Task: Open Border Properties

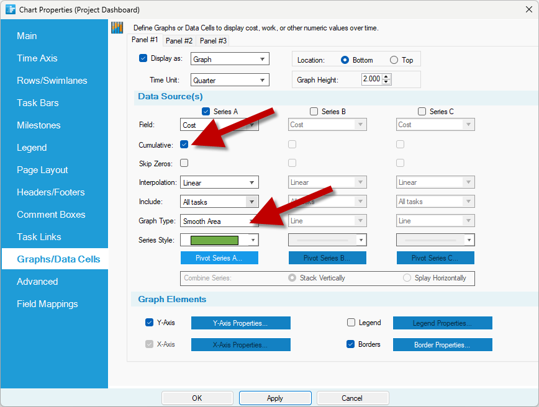Action: click(x=442, y=344)
